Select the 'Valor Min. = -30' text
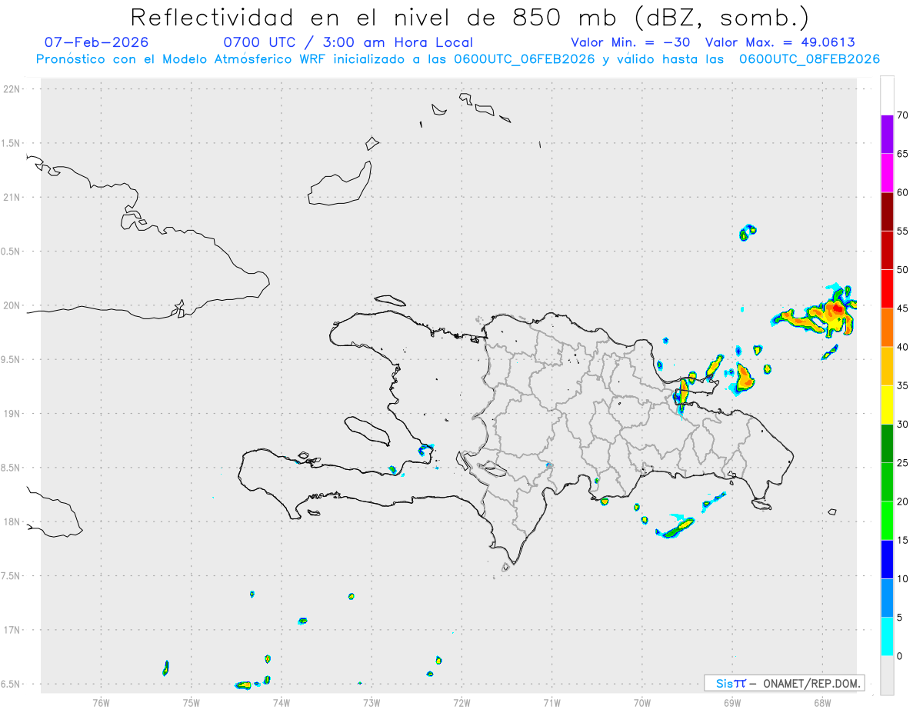The width and height of the screenshot is (923, 713). click(630, 42)
